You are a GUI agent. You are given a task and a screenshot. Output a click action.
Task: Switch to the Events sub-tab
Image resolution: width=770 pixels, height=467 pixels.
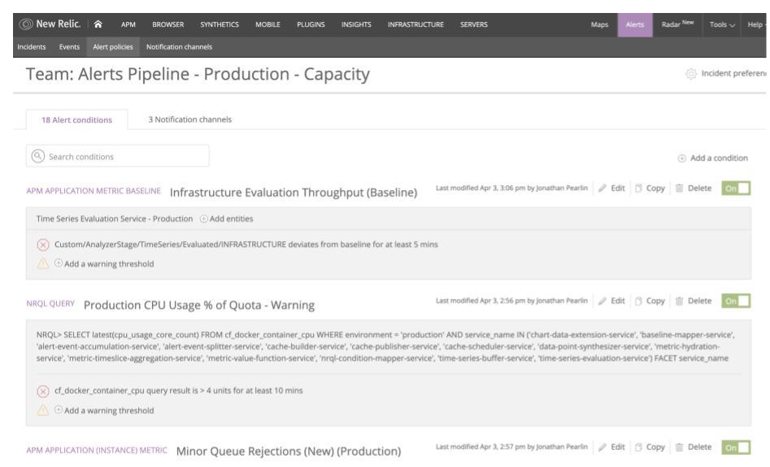69,47
